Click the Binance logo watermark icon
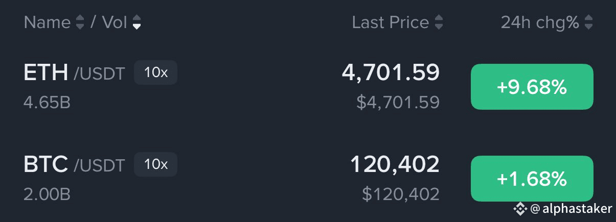 coord(520,208)
